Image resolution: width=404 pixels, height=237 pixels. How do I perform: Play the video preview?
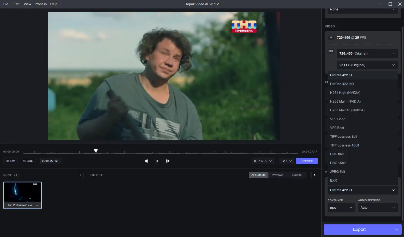157,161
